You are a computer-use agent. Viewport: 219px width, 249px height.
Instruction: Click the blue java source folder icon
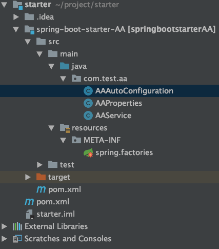[65, 66]
